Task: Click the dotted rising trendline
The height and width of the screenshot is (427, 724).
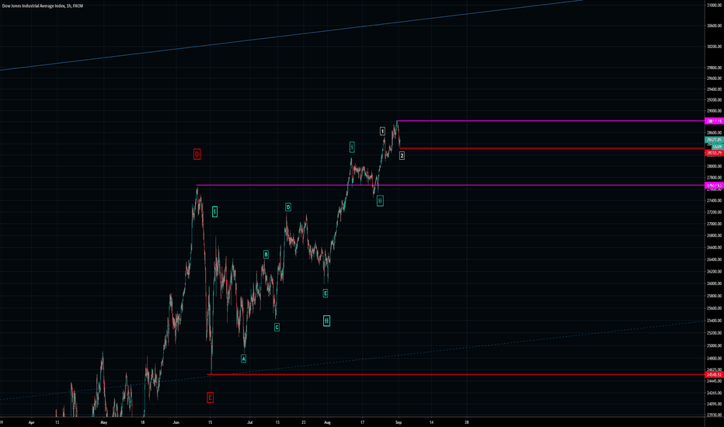Action: pos(353,360)
